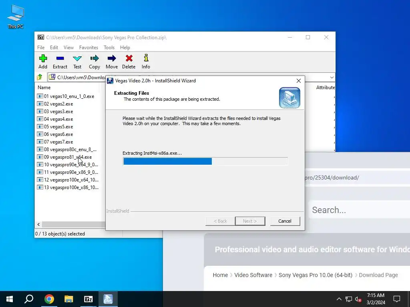Click the Add toolbar icon in 7-Zip
The height and width of the screenshot is (307, 410).
pos(43,62)
